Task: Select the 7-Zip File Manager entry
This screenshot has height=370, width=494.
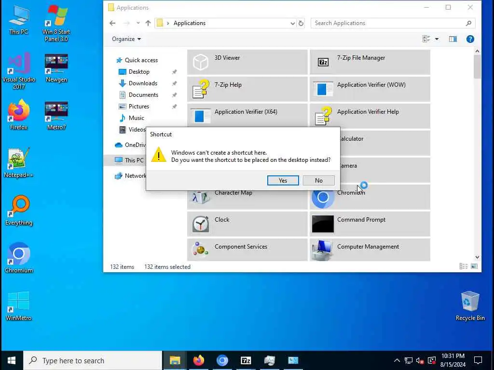Action: pyautogui.click(x=370, y=62)
